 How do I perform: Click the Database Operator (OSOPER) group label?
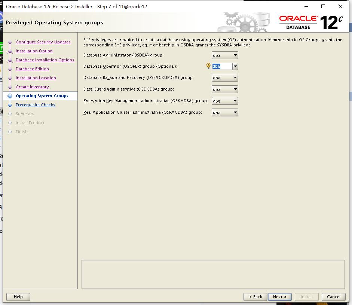click(130, 66)
